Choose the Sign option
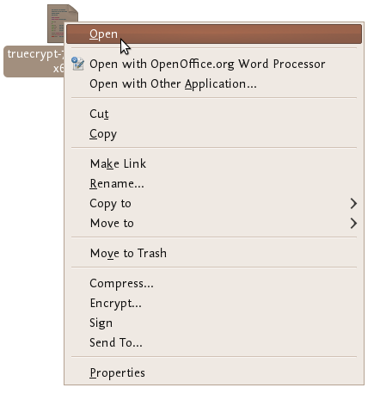Screen dimensions: 374x400 [x=214, y=323]
